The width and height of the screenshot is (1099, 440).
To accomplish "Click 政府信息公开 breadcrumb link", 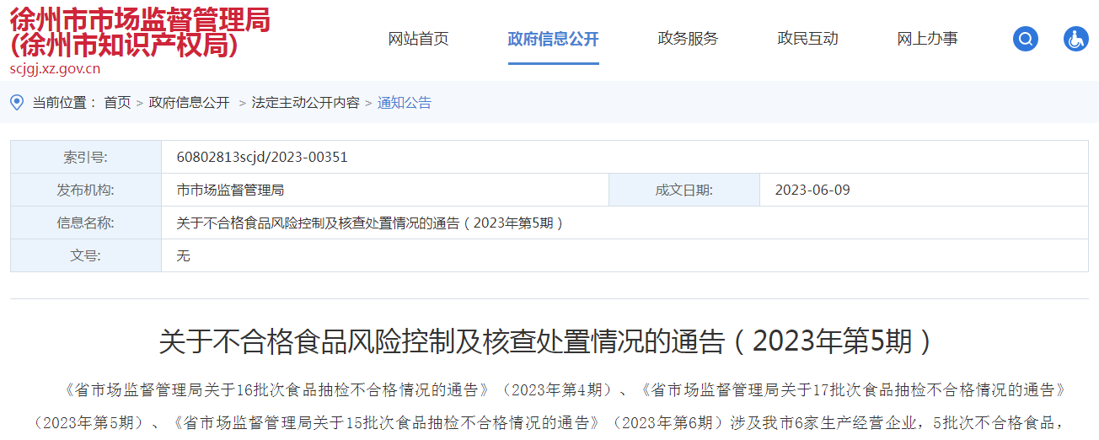I will pos(189,103).
